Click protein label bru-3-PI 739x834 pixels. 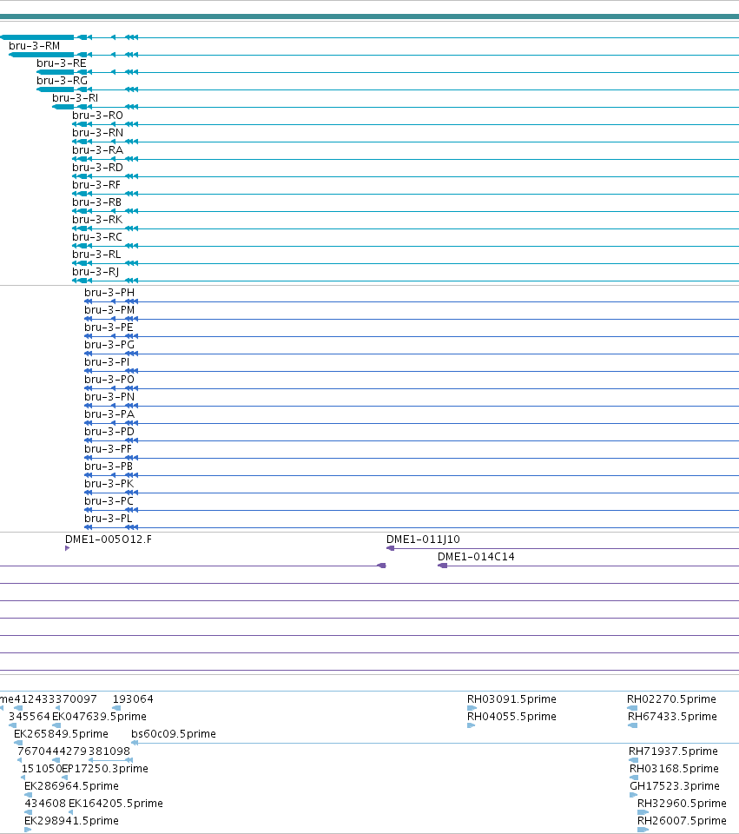[107, 362]
